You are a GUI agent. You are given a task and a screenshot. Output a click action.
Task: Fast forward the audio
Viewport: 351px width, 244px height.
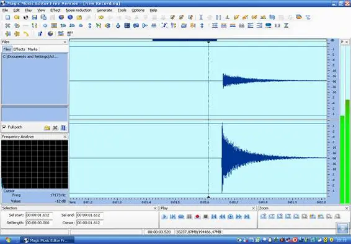tap(239, 216)
